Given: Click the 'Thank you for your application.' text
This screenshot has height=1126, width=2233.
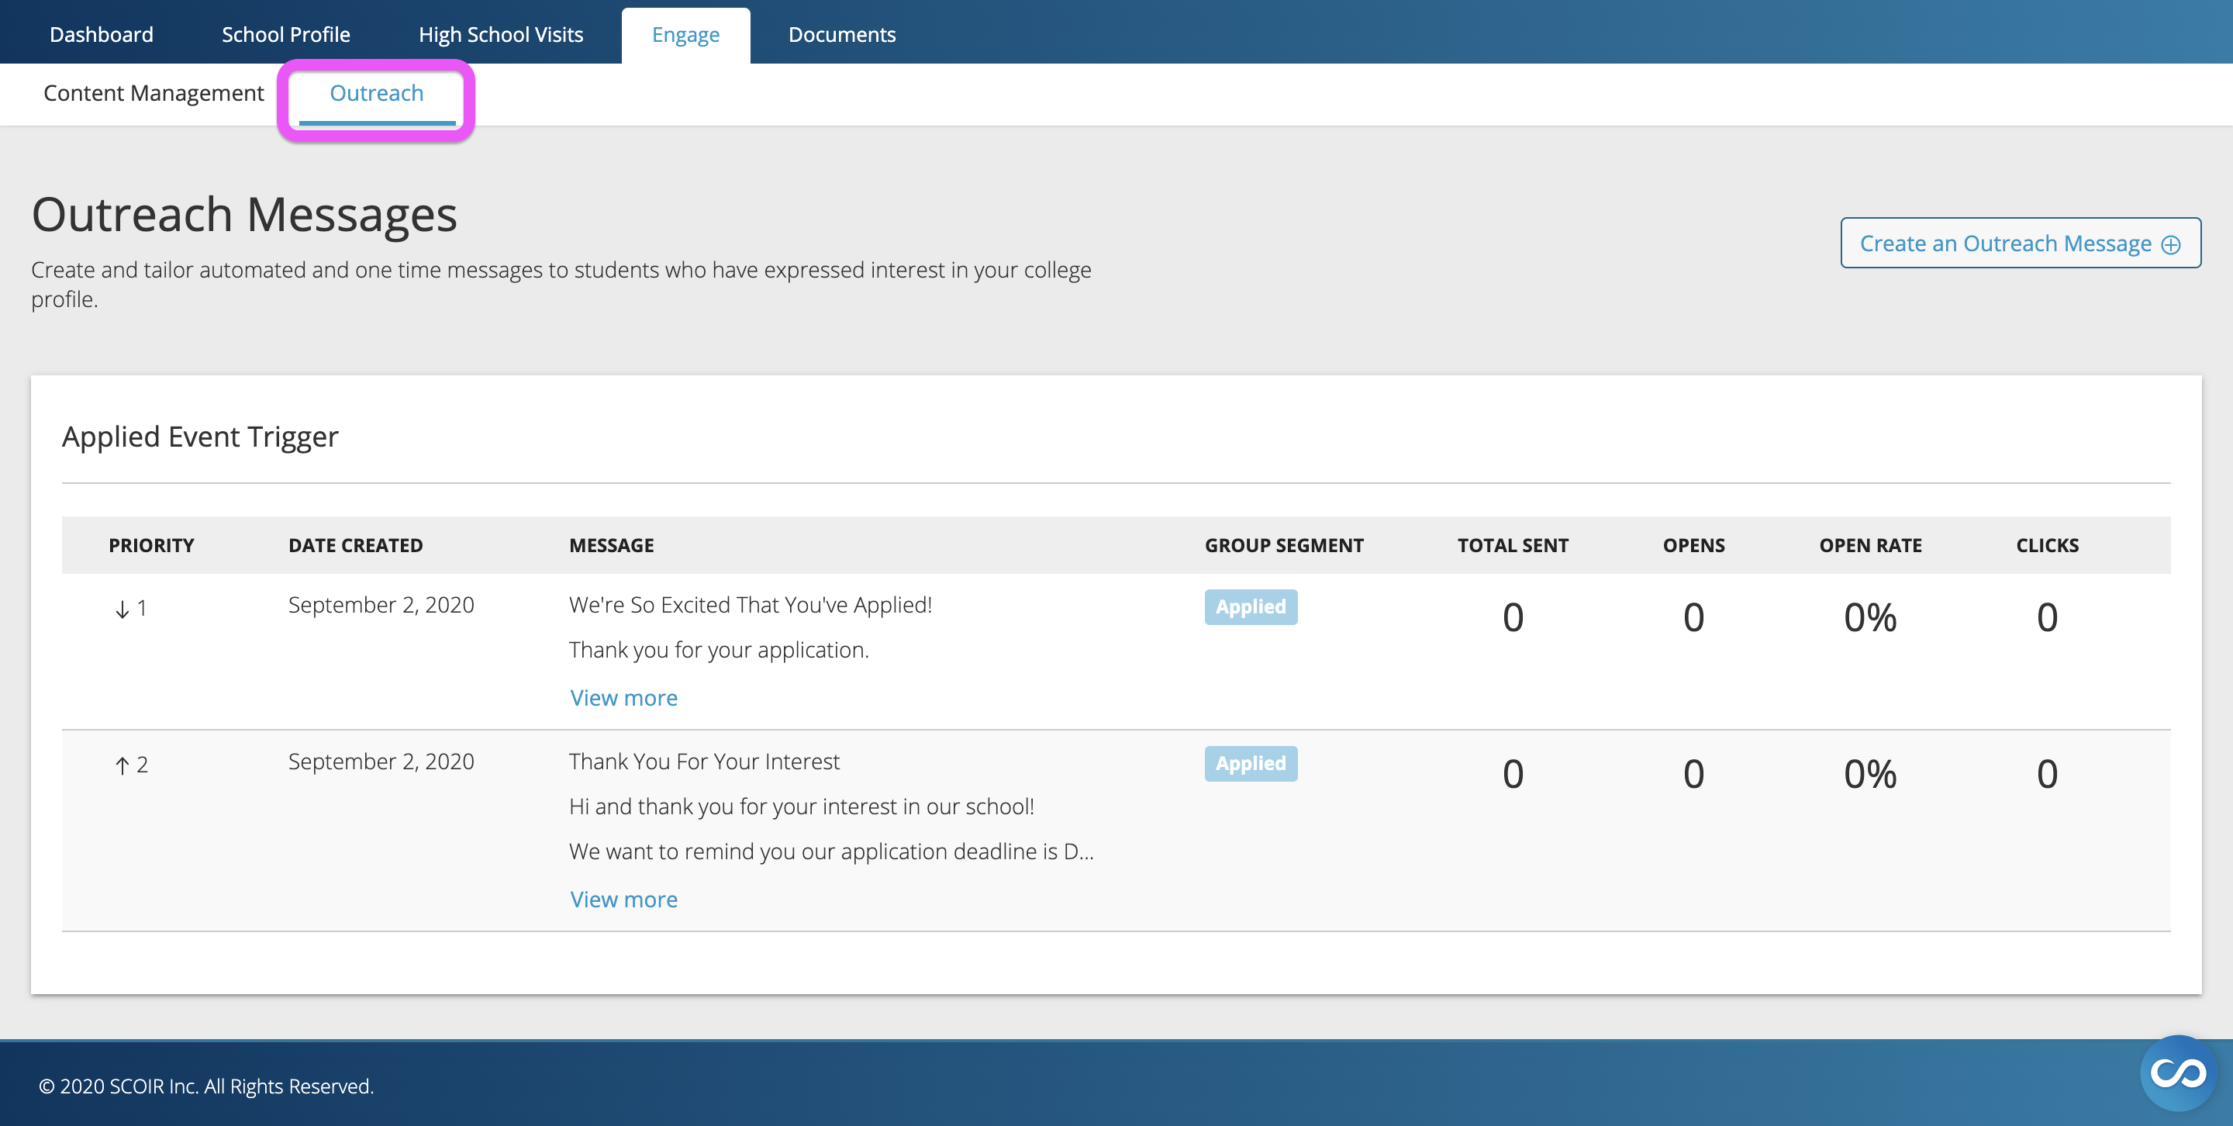Looking at the screenshot, I should (x=719, y=650).
